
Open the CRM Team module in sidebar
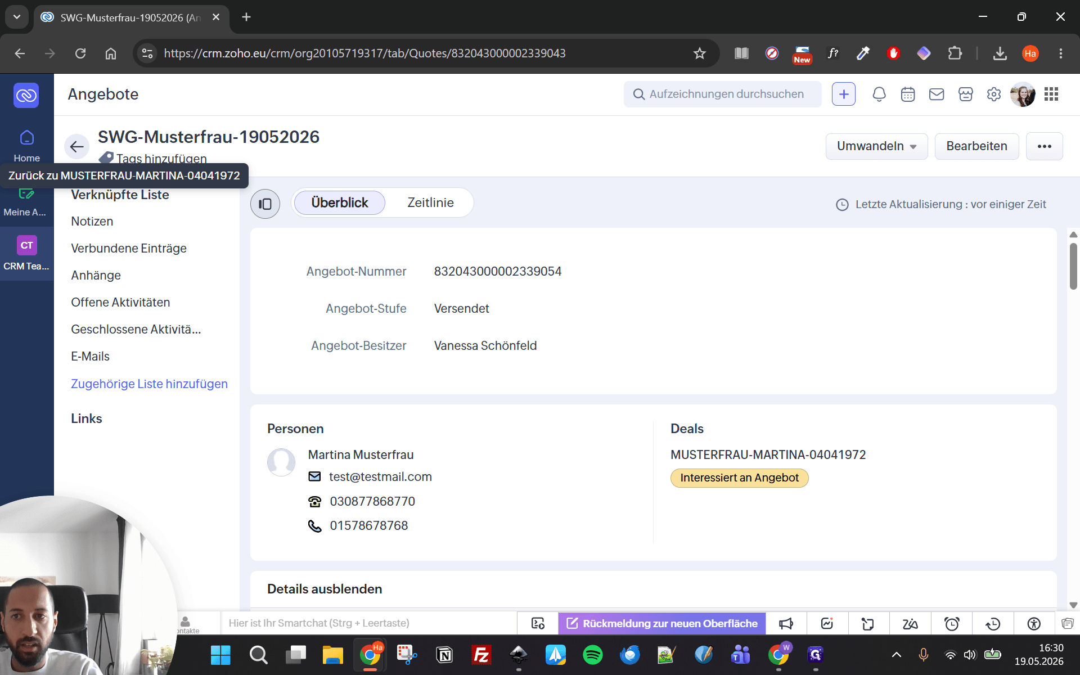point(26,253)
